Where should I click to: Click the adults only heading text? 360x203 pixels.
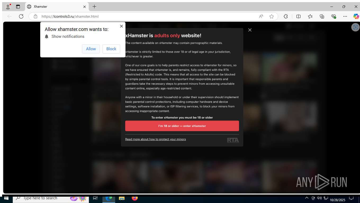(x=163, y=35)
